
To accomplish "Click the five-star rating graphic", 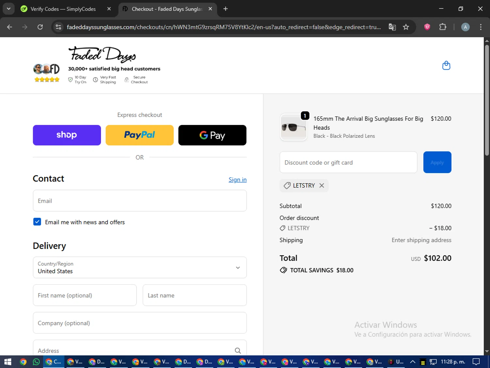I will click(x=47, y=79).
